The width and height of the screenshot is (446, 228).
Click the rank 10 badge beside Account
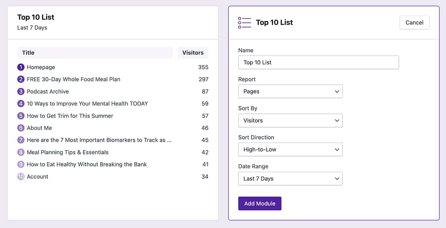pos(21,177)
